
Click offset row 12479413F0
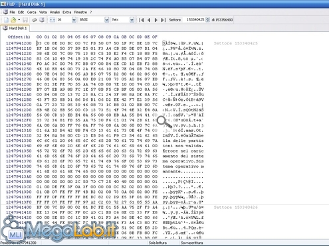pyautogui.click(x=19, y=202)
